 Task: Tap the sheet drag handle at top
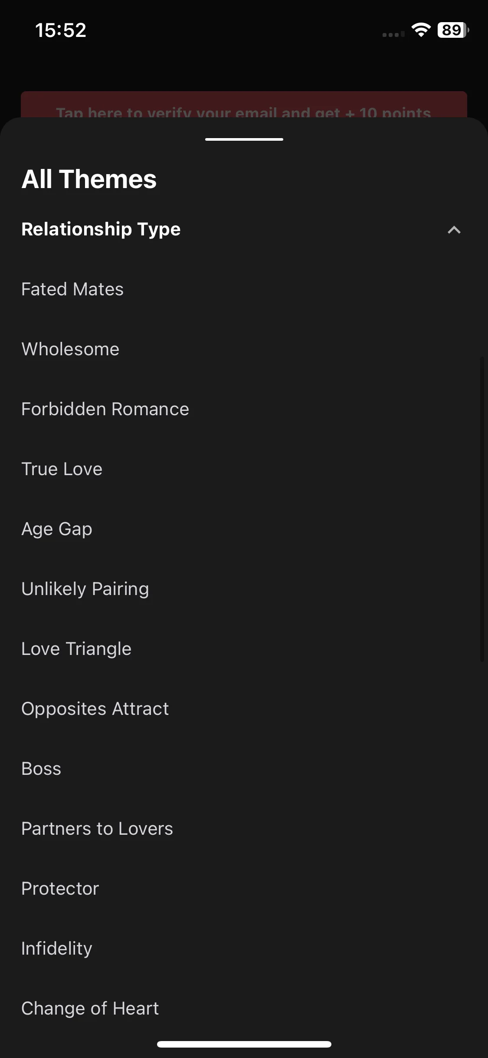pyautogui.click(x=244, y=139)
